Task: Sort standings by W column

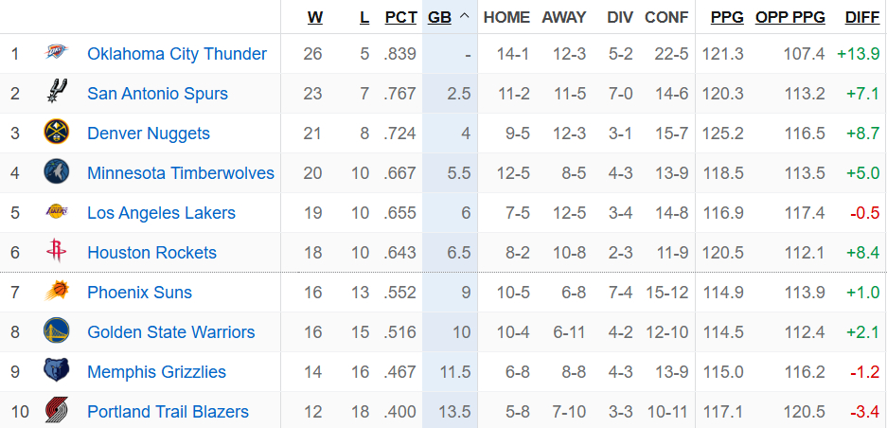Action: (x=315, y=18)
